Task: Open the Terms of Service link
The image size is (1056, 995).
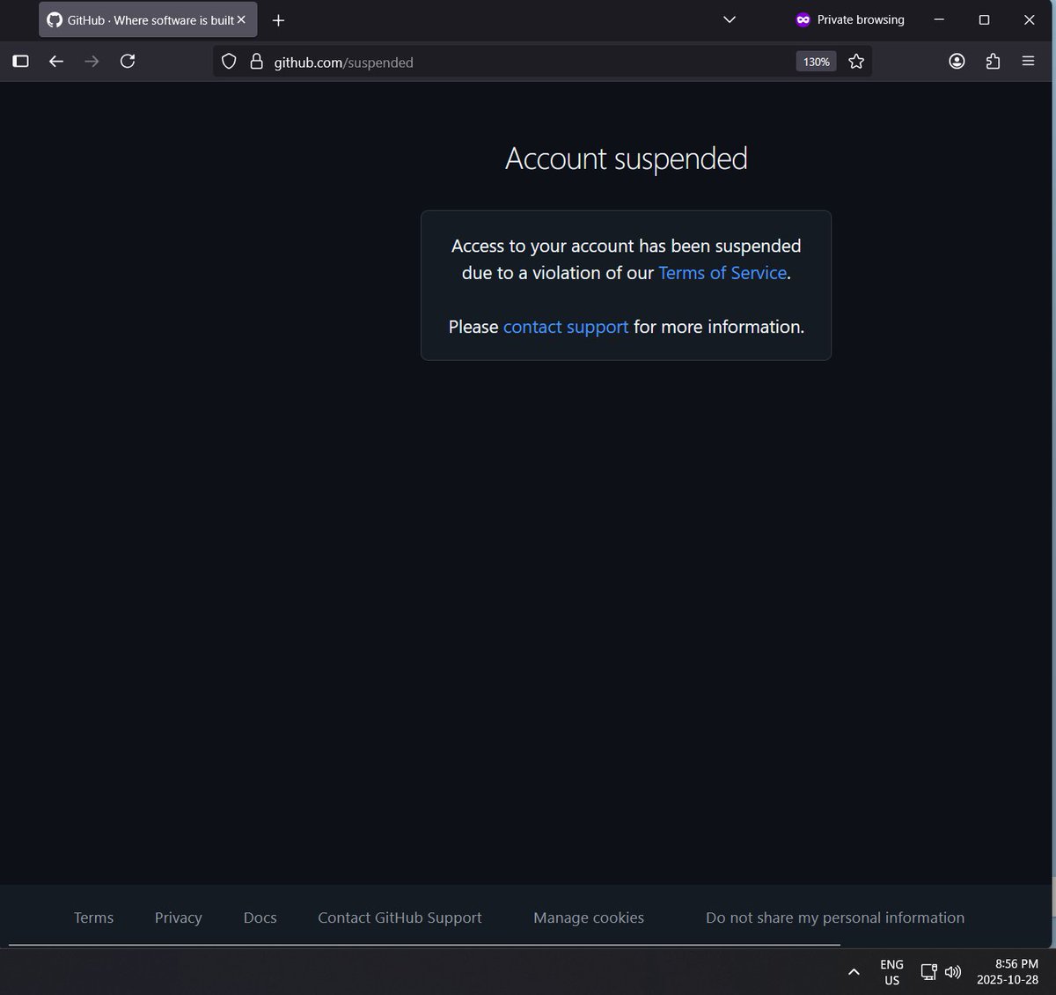Action: click(x=722, y=273)
